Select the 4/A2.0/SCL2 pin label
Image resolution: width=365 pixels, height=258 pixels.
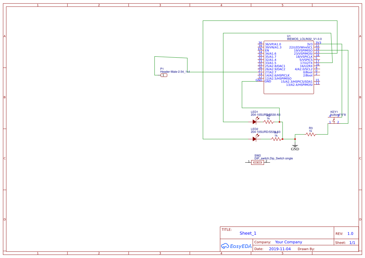303,69
